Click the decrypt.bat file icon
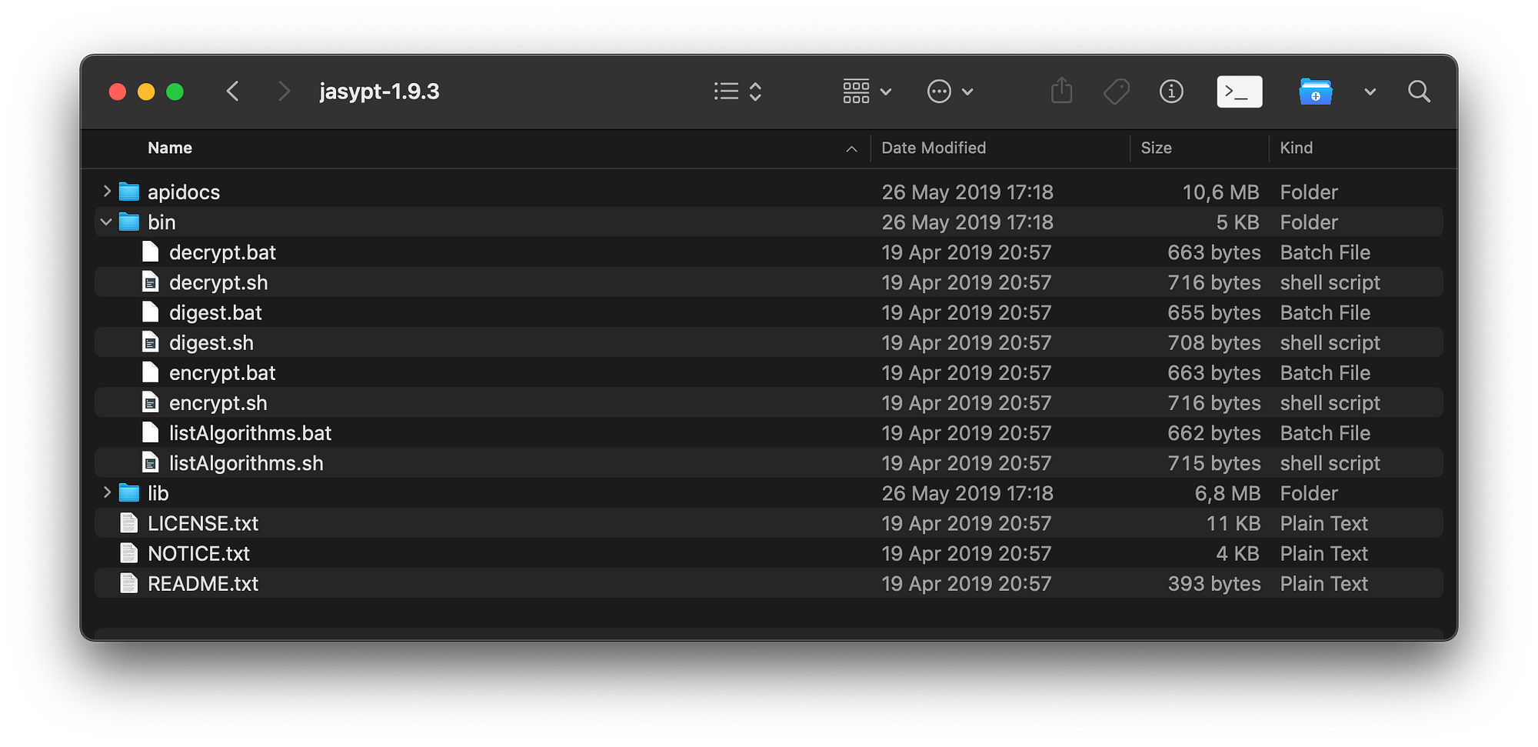 click(151, 252)
